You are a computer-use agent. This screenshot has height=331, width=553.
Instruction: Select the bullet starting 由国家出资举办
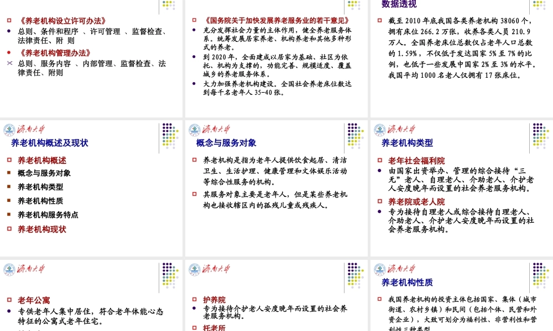point(461,179)
